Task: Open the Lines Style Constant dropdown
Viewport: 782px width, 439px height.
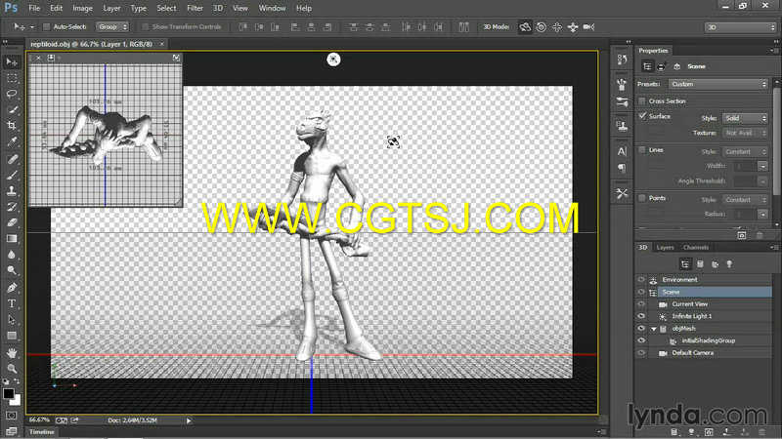Action: [x=745, y=151]
